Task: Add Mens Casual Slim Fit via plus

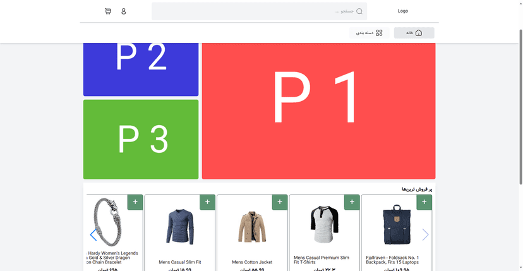Action: tap(208, 202)
